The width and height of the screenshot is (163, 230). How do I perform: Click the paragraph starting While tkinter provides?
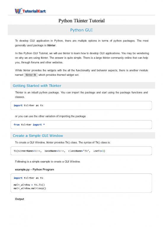(x=81, y=73)
